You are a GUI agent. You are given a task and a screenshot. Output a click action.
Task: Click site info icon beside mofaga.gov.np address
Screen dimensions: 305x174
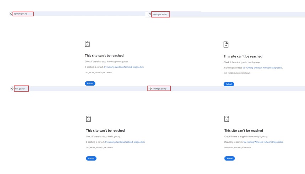tap(151, 89)
